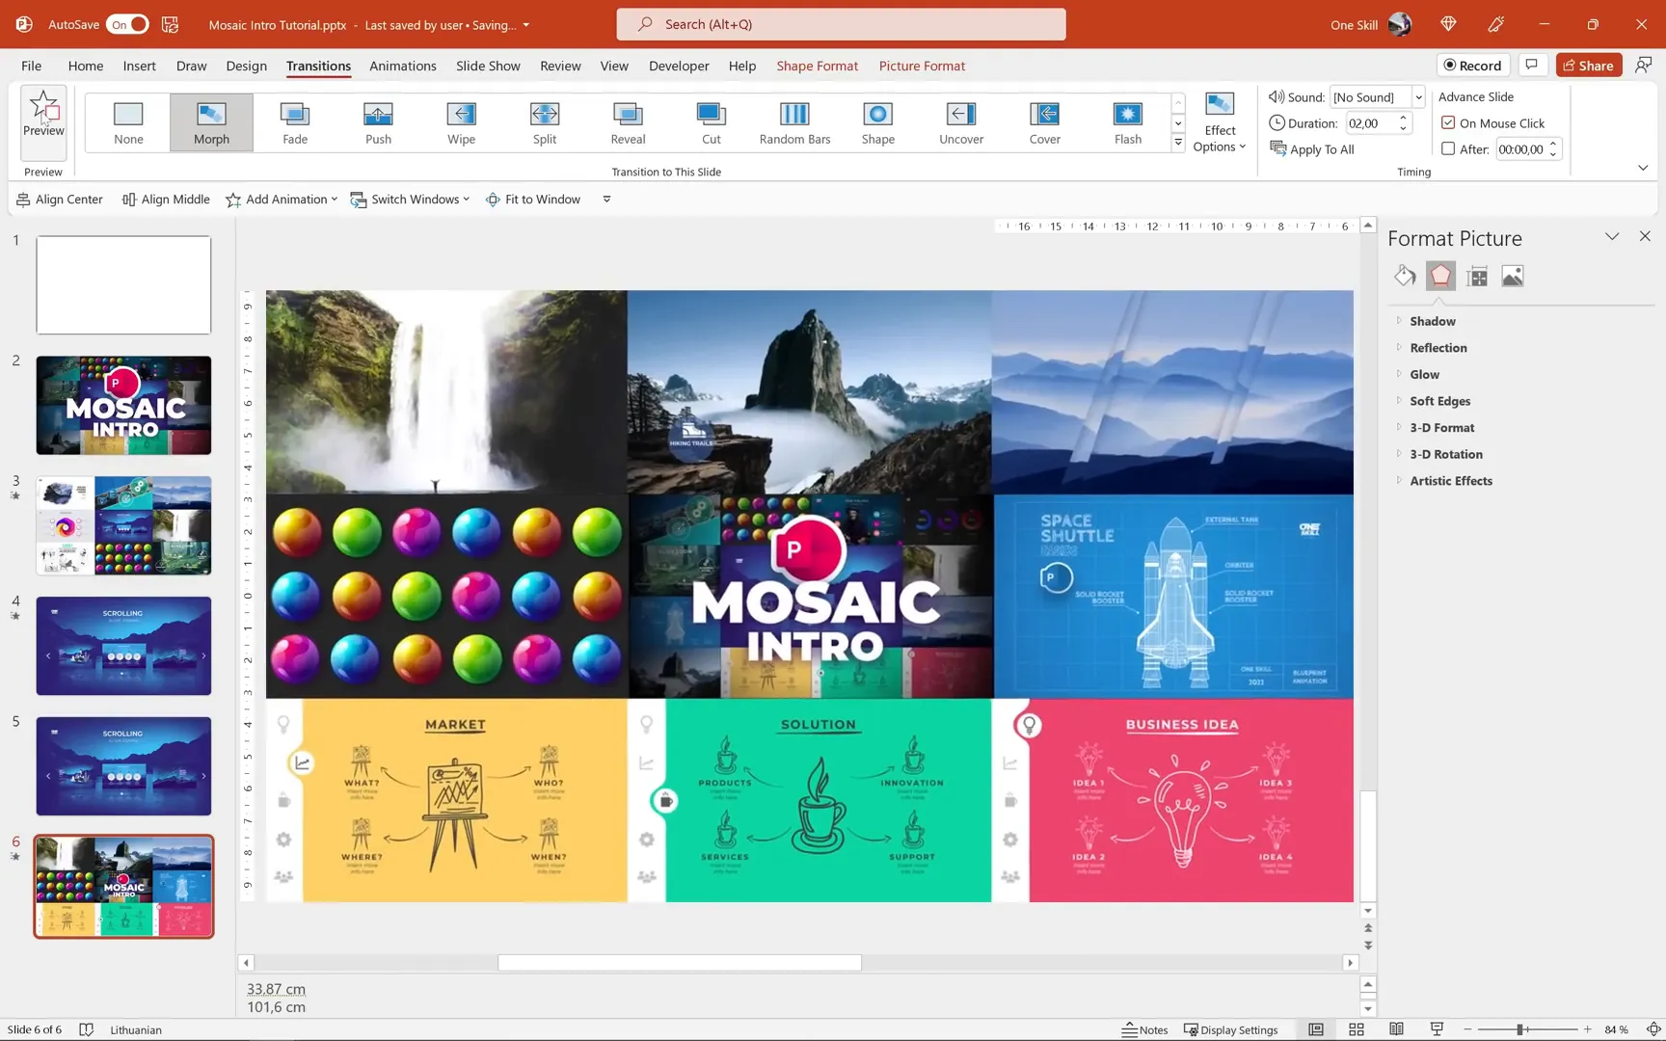This screenshot has width=1666, height=1041.
Task: Pick the Push transition
Action: click(378, 122)
